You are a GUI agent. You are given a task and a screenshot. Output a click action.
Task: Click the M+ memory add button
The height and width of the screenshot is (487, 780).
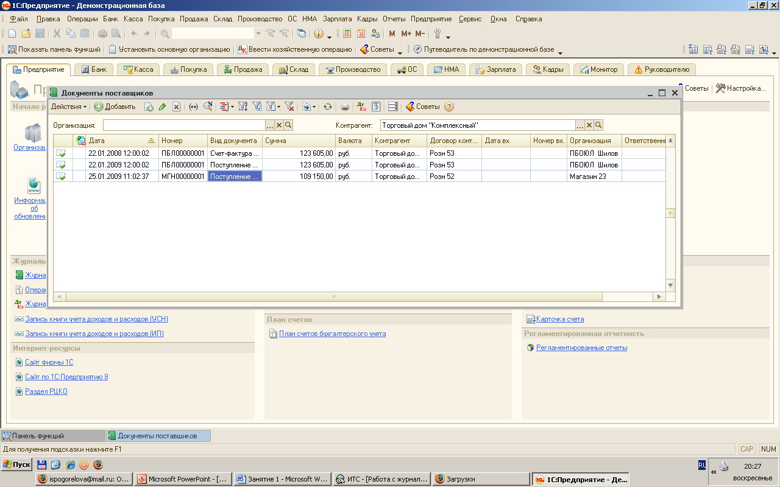[406, 33]
